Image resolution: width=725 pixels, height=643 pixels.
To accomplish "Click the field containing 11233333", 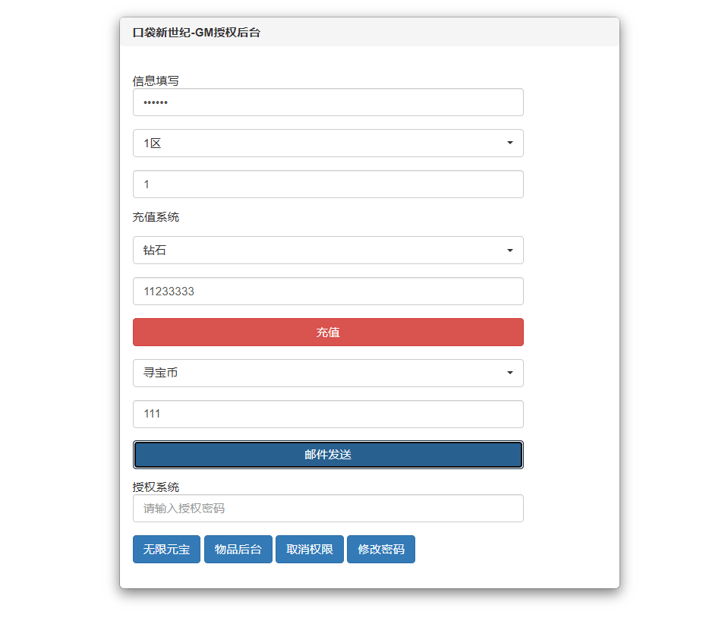I will coord(328,291).
